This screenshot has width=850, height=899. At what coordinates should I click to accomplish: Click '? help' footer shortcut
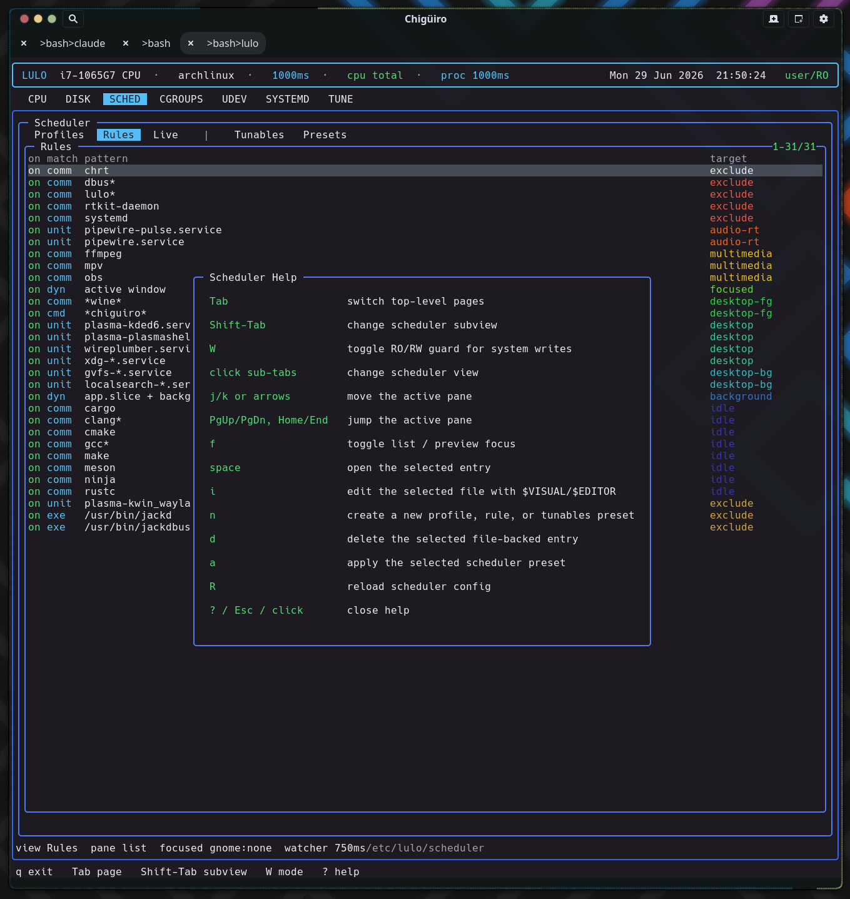click(x=341, y=871)
